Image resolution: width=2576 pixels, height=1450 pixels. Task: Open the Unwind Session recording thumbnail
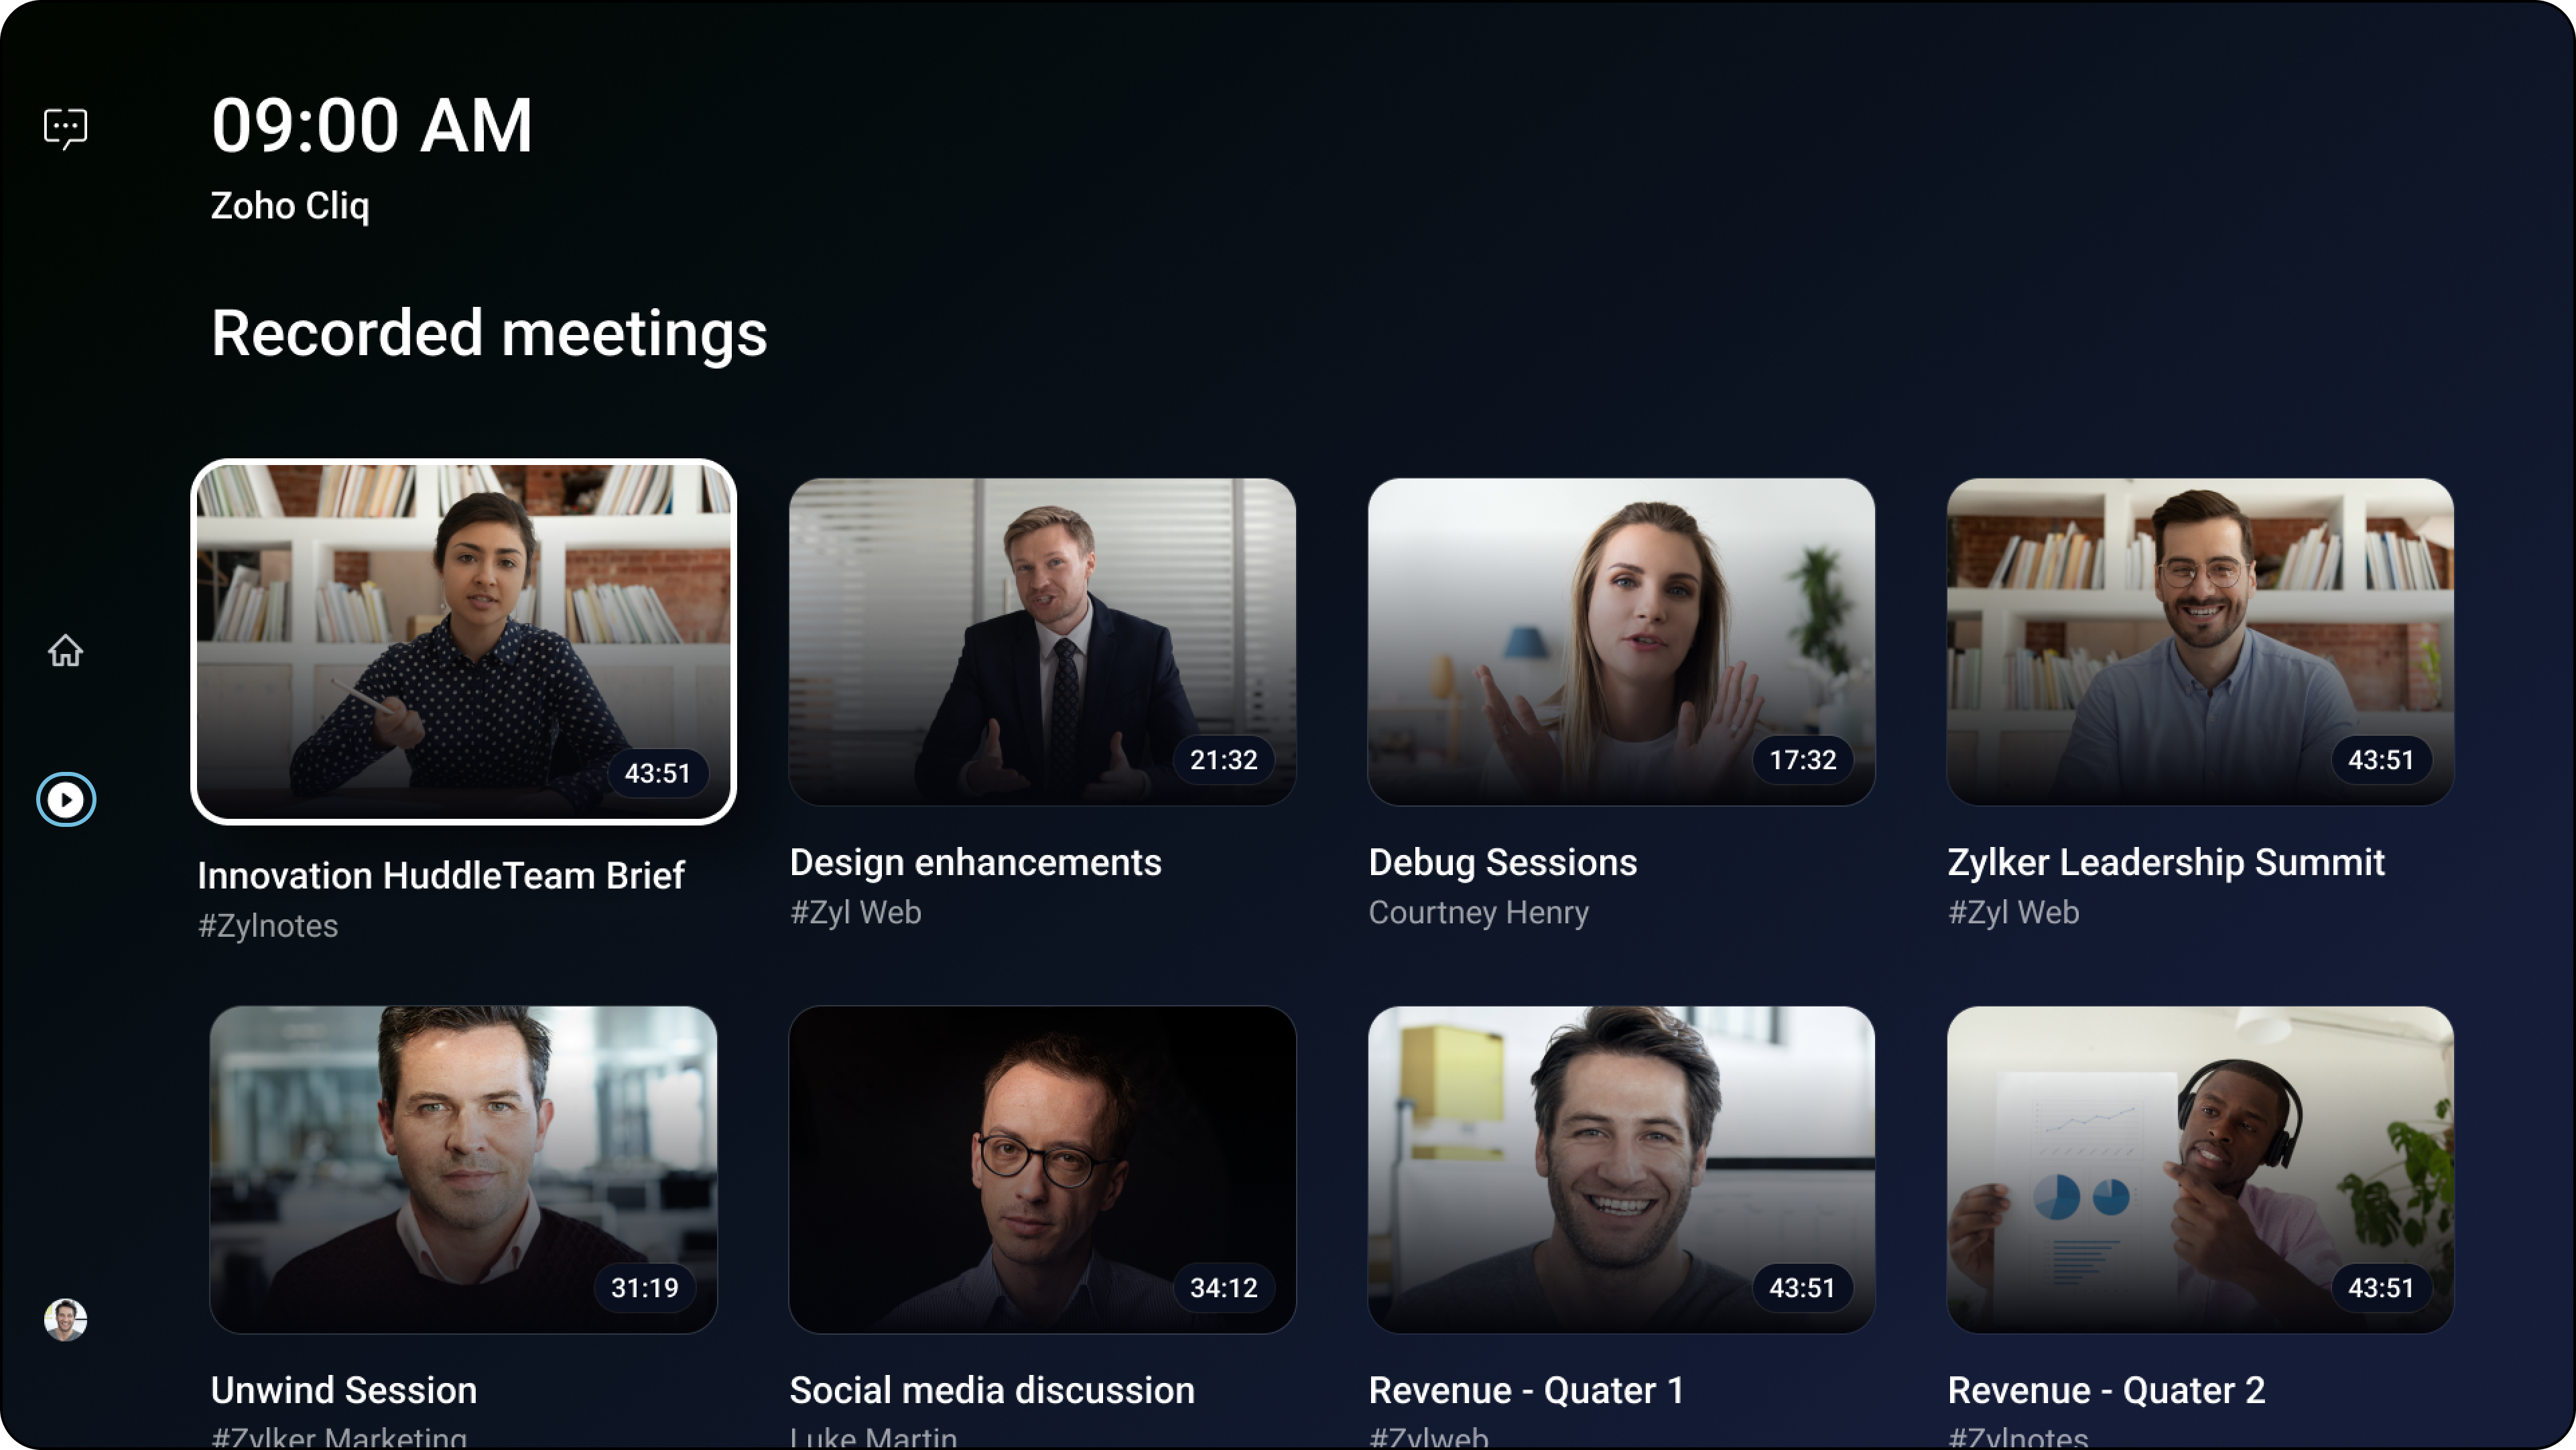pos(464,1169)
